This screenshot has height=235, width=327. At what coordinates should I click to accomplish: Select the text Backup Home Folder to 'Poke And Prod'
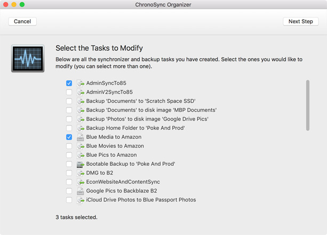click(135, 128)
